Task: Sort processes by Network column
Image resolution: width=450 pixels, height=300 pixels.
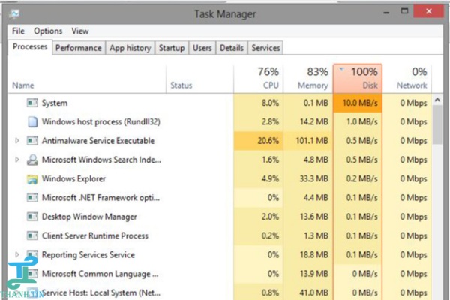Action: (x=407, y=79)
